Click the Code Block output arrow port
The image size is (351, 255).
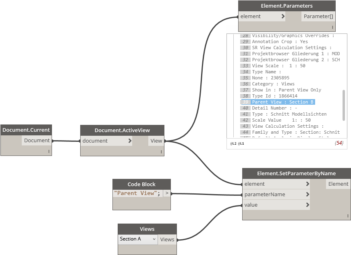point(167,193)
